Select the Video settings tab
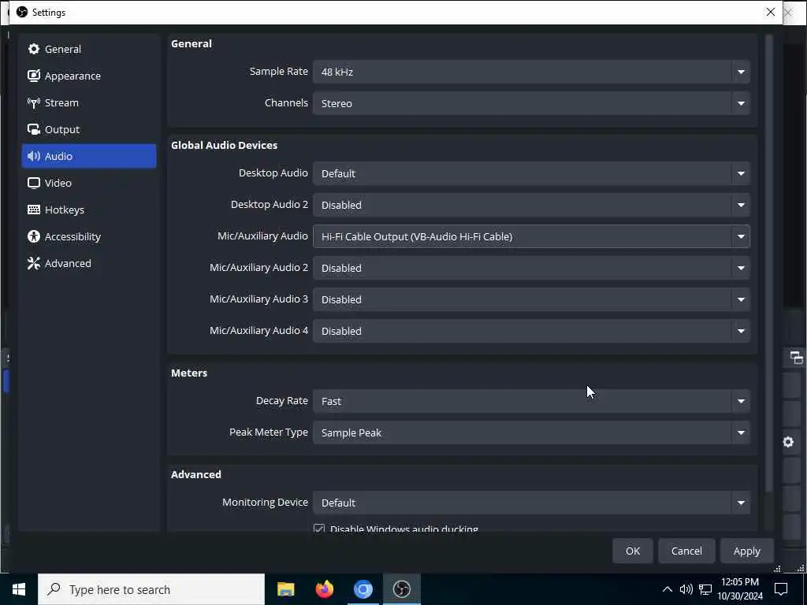The height and width of the screenshot is (605, 807). 89,183
